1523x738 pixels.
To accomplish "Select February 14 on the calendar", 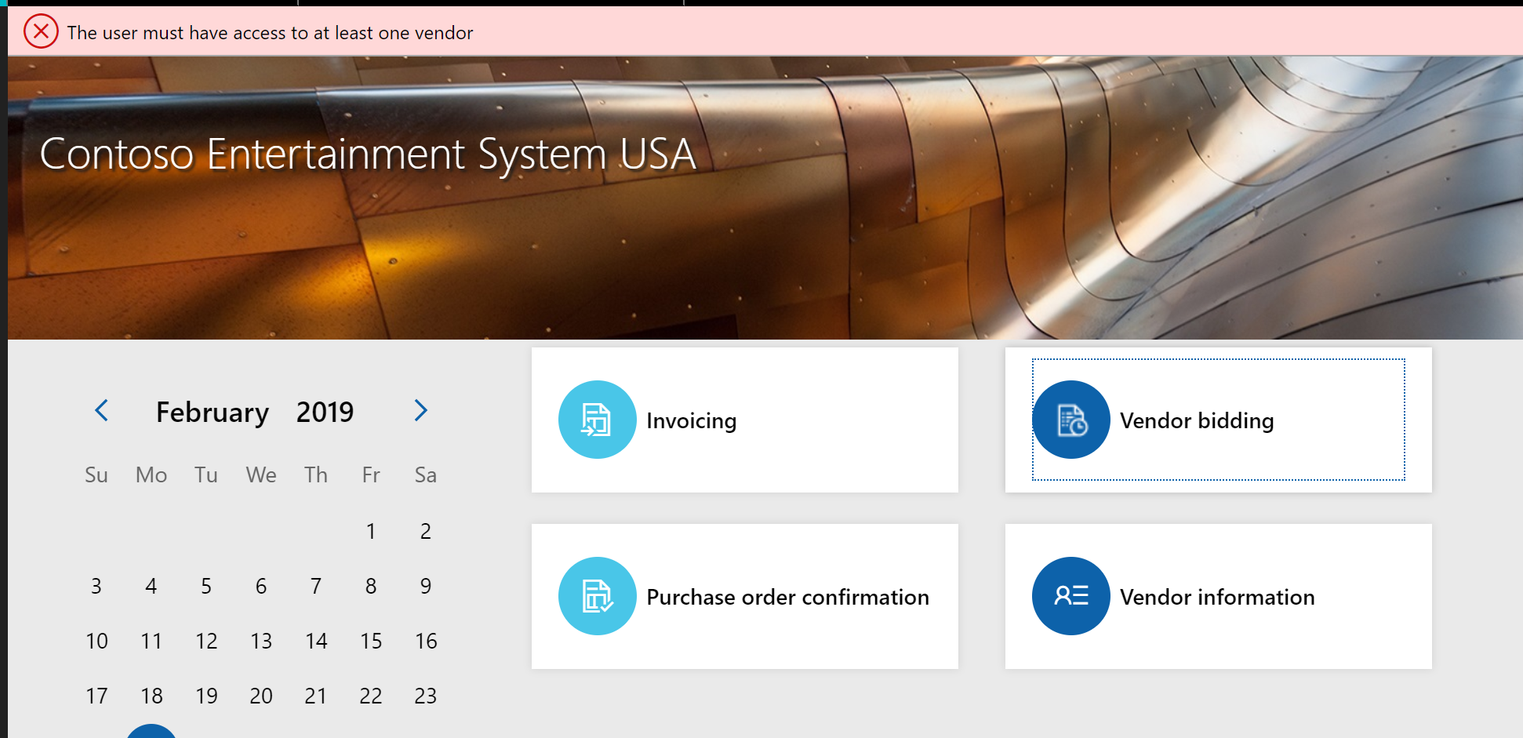I will click(316, 642).
